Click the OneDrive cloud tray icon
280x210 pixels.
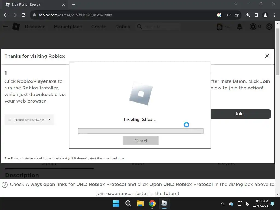click(x=231, y=203)
